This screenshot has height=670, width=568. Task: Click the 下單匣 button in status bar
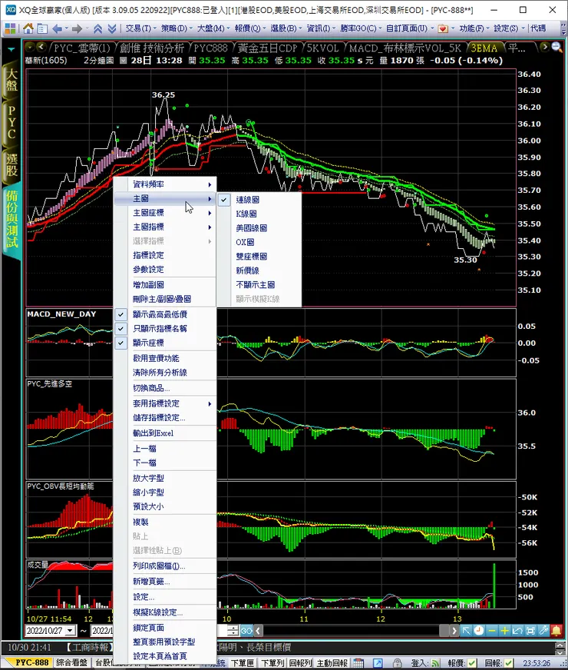pyautogui.click(x=242, y=663)
